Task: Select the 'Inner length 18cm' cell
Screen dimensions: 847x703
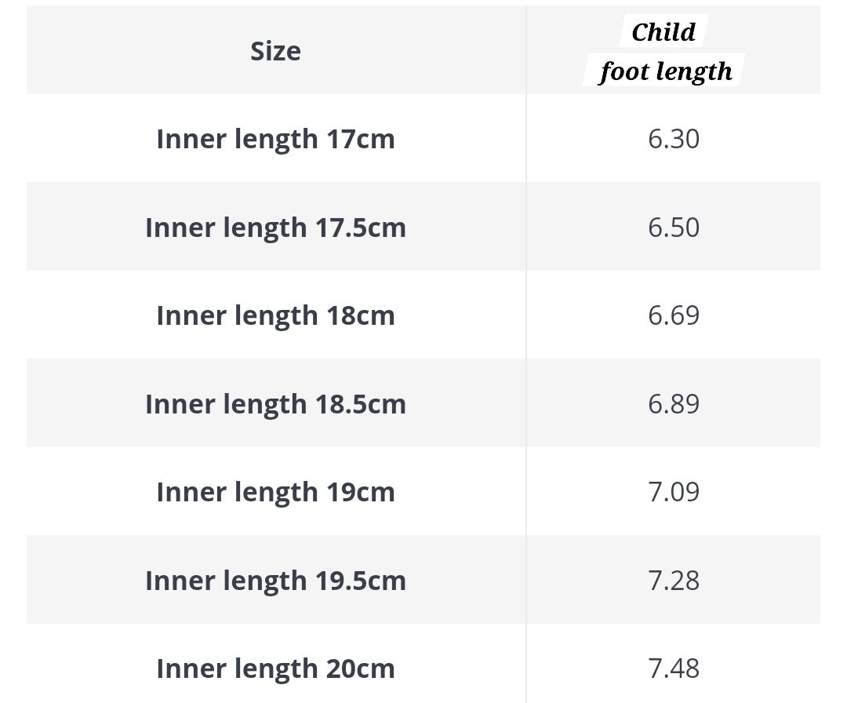Action: (275, 315)
